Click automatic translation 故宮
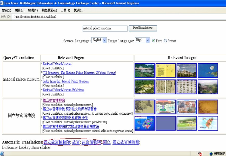 (x=76, y=142)
